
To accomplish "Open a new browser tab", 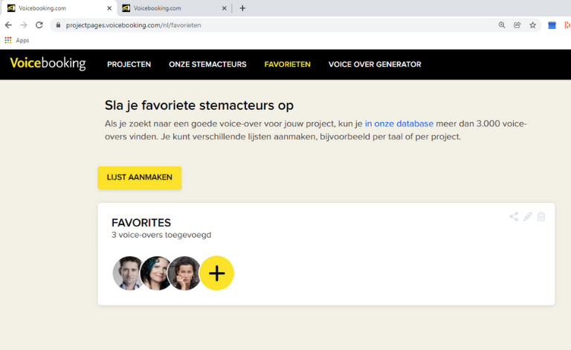I will point(242,8).
